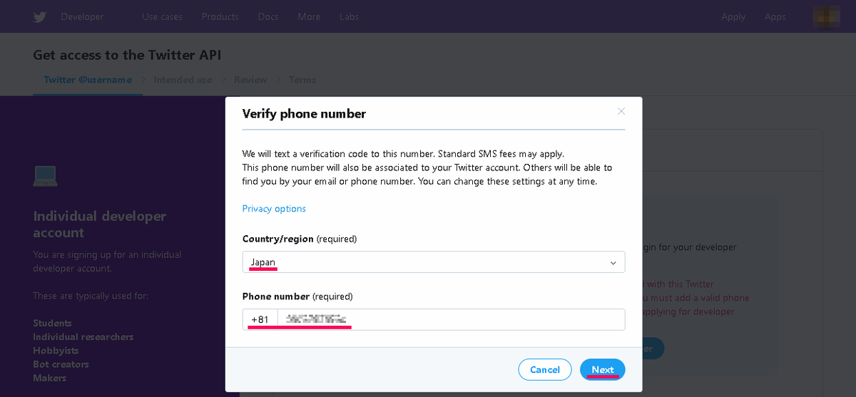This screenshot has width=856, height=397.
Task: Go to Labs in navigation
Action: [350, 16]
